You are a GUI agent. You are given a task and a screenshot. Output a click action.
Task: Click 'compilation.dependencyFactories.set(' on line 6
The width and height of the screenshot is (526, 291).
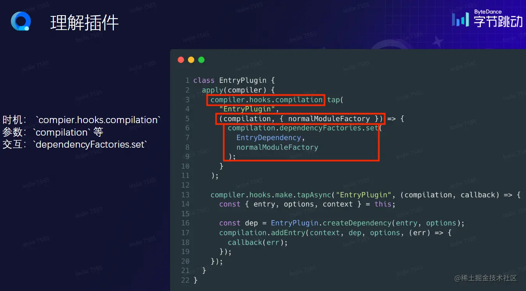click(305, 128)
